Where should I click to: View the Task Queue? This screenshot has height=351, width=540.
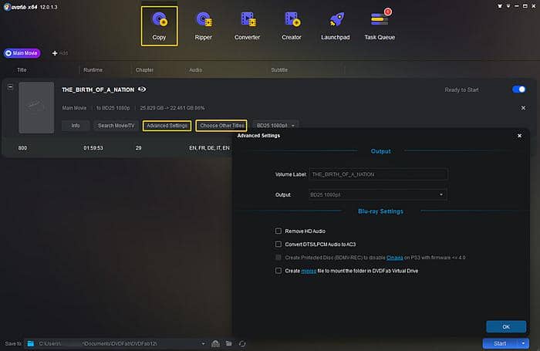[x=380, y=25]
